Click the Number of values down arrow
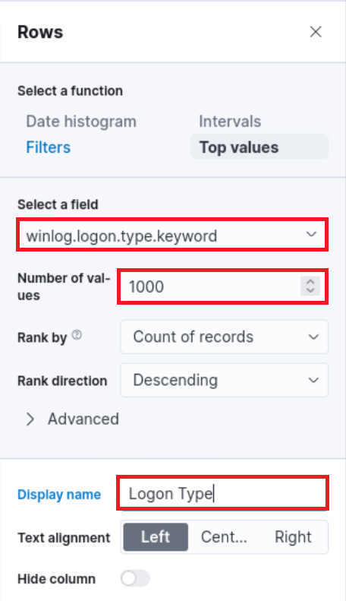346x601 pixels. (310, 290)
